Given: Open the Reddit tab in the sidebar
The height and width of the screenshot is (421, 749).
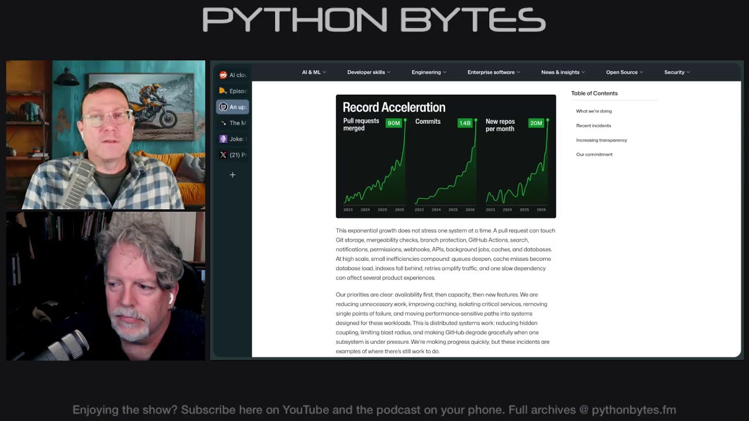Looking at the screenshot, I should point(233,75).
